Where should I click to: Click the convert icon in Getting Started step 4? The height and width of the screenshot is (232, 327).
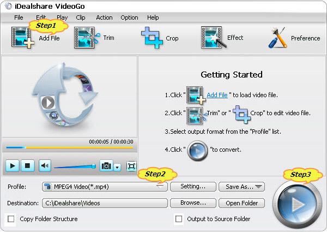pos(197,151)
